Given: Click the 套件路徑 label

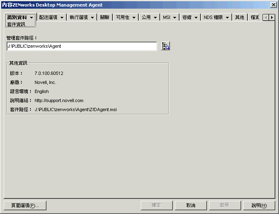Looking at the screenshot, I should (x=21, y=109).
